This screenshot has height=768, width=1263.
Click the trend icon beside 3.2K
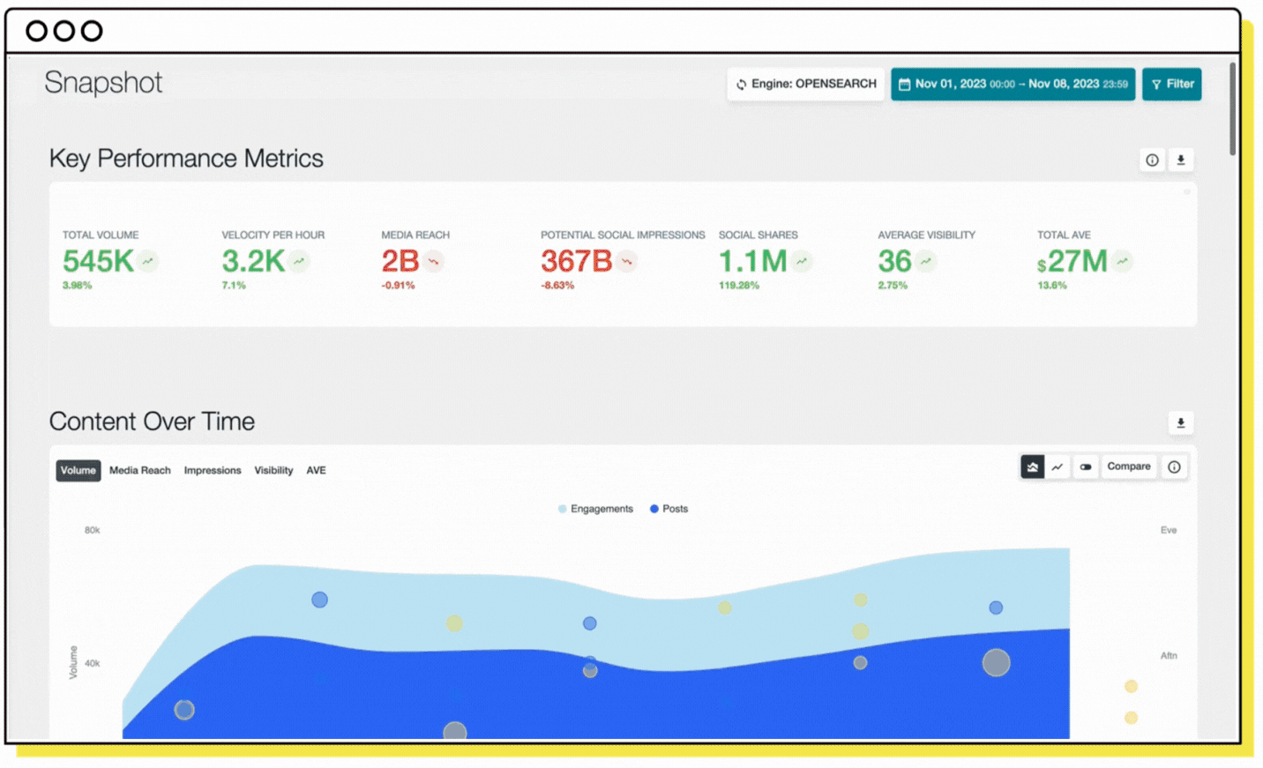(x=300, y=261)
